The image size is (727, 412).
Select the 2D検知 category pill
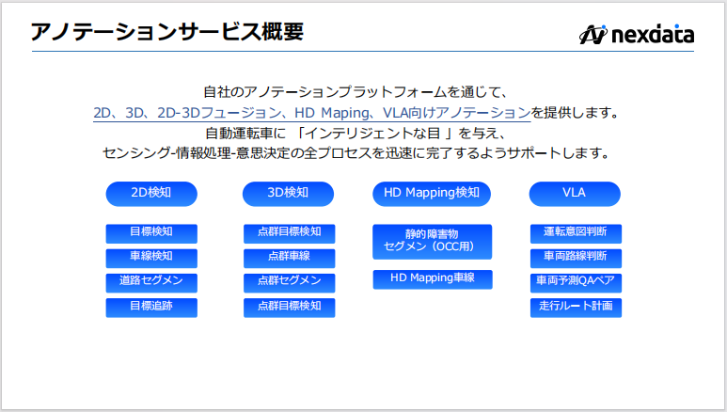click(151, 194)
